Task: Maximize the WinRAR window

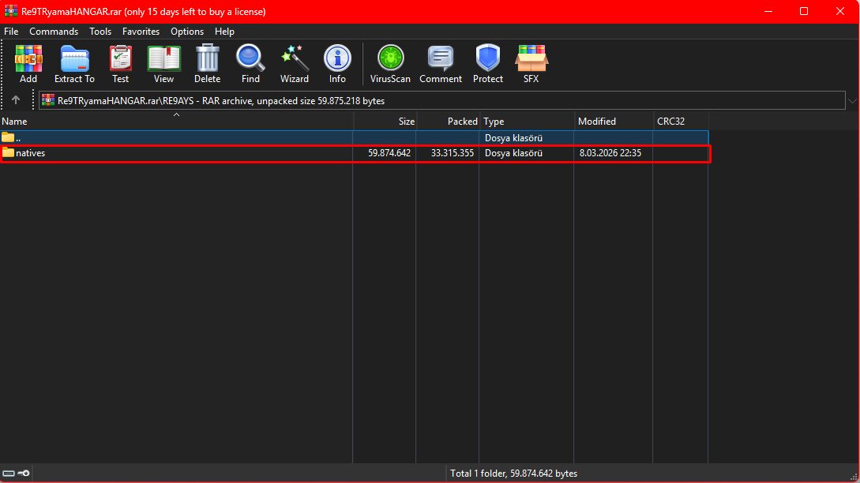Action: coord(803,11)
